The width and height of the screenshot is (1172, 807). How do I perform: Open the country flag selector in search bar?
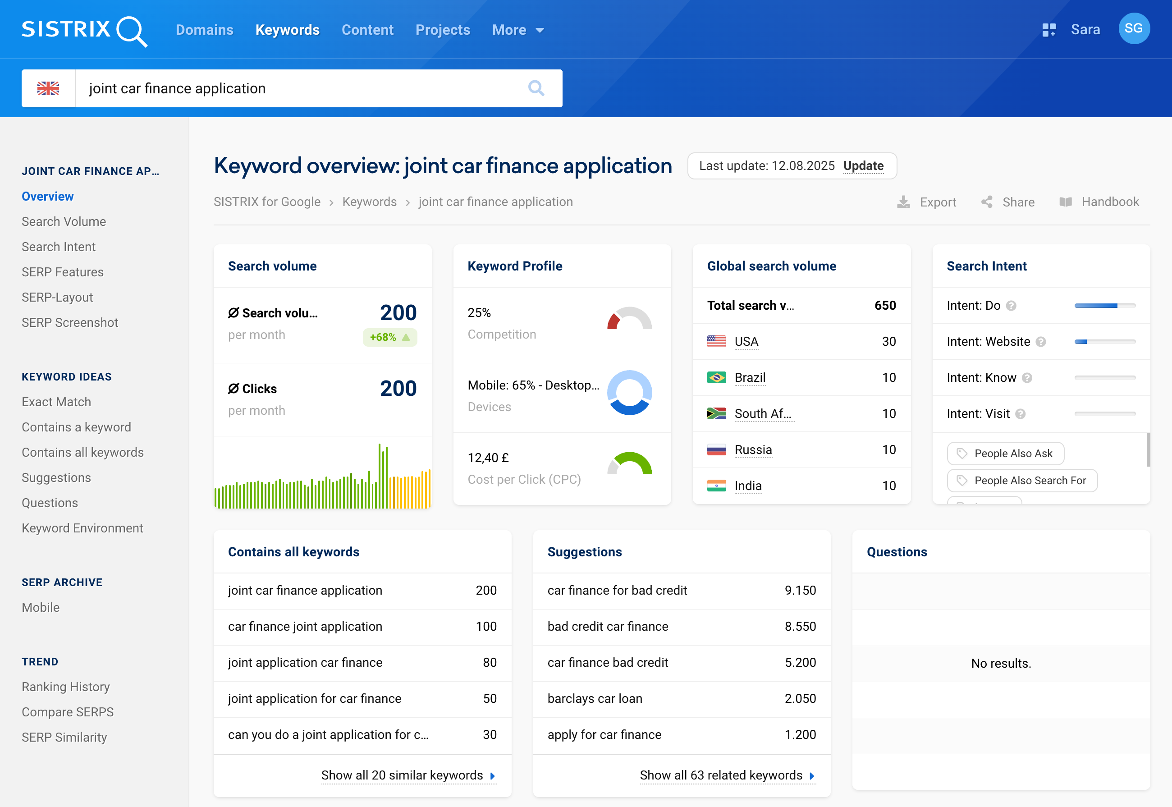pyautogui.click(x=49, y=88)
